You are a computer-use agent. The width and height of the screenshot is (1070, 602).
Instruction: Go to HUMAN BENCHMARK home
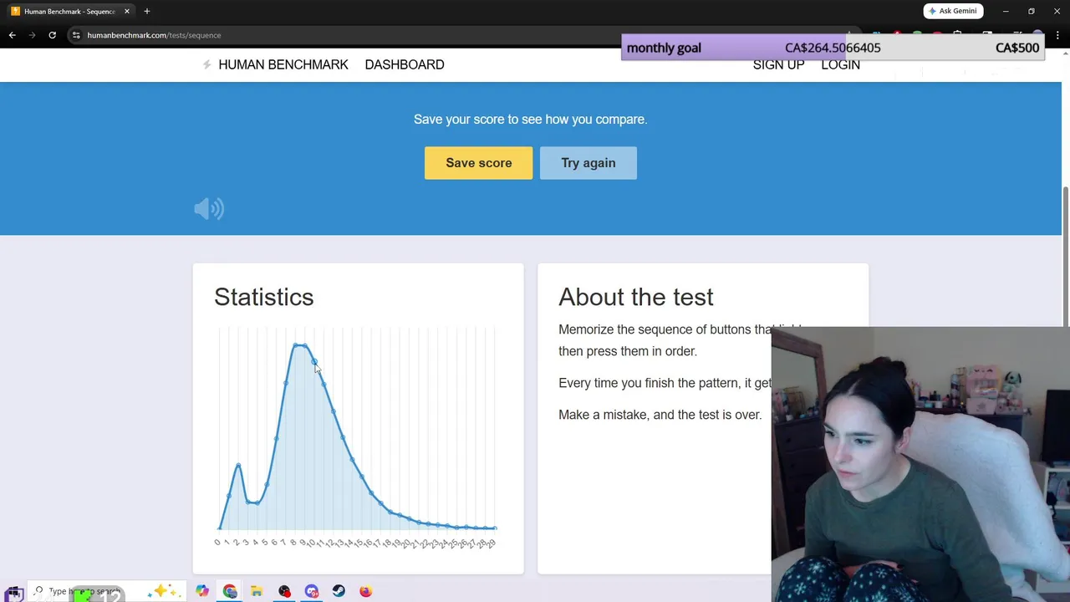tap(283, 64)
